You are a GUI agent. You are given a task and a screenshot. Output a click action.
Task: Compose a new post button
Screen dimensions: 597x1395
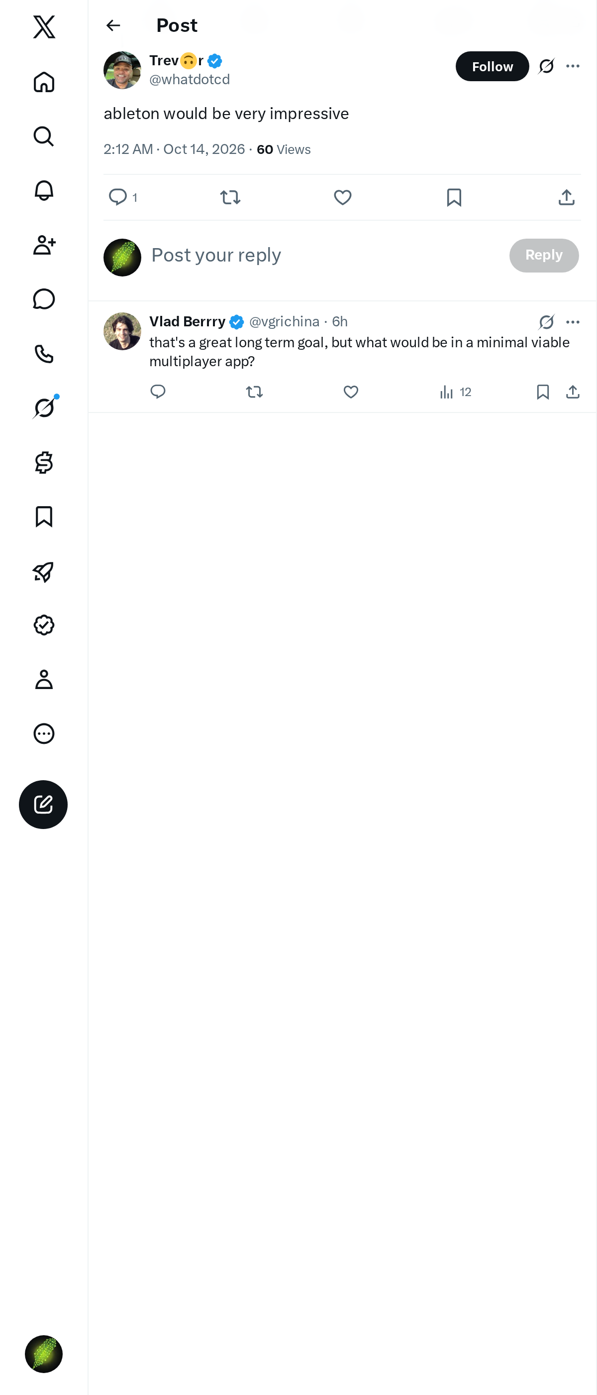(x=43, y=804)
